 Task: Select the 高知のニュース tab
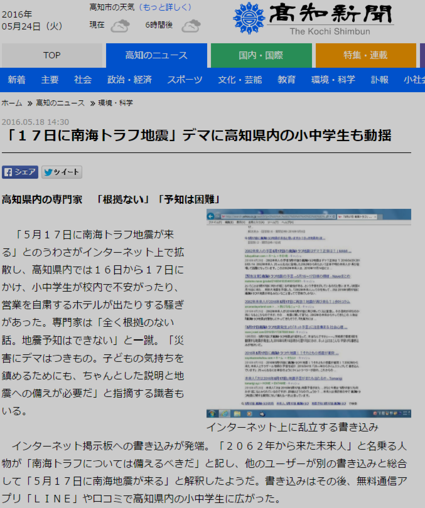(156, 55)
